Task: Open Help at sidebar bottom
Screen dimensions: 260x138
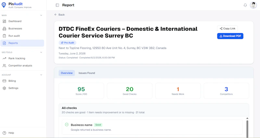Action: 22,133
